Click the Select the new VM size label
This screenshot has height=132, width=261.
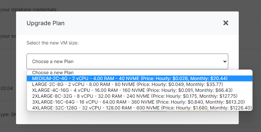pos(52,43)
